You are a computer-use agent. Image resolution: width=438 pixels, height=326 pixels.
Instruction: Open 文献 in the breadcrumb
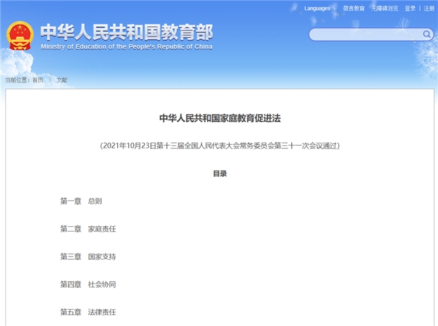click(x=61, y=80)
